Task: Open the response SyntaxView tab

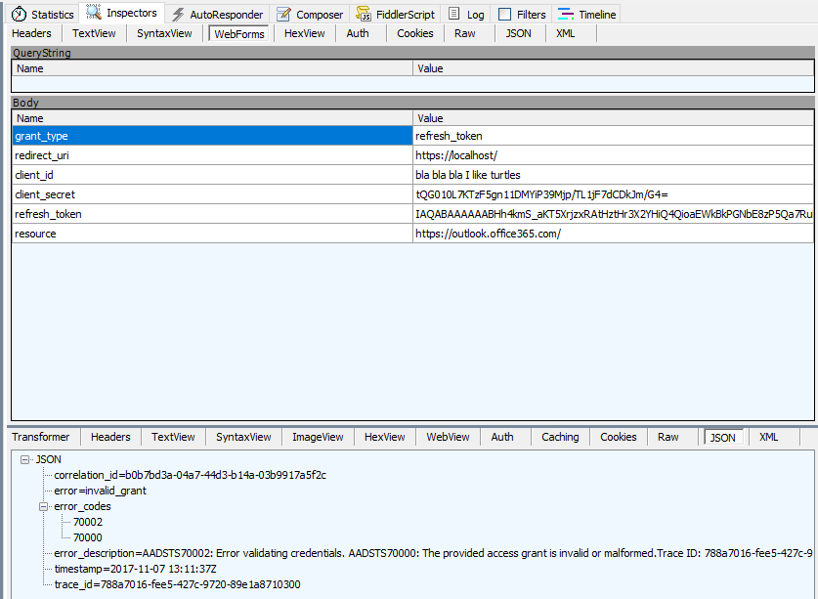Action: 243,437
